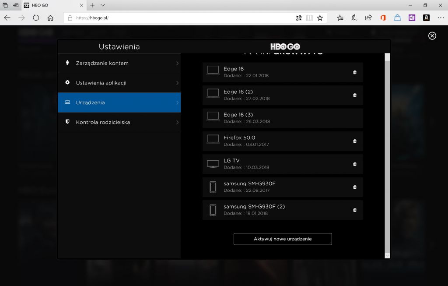Open reading view in address bar

pyautogui.click(x=309, y=18)
